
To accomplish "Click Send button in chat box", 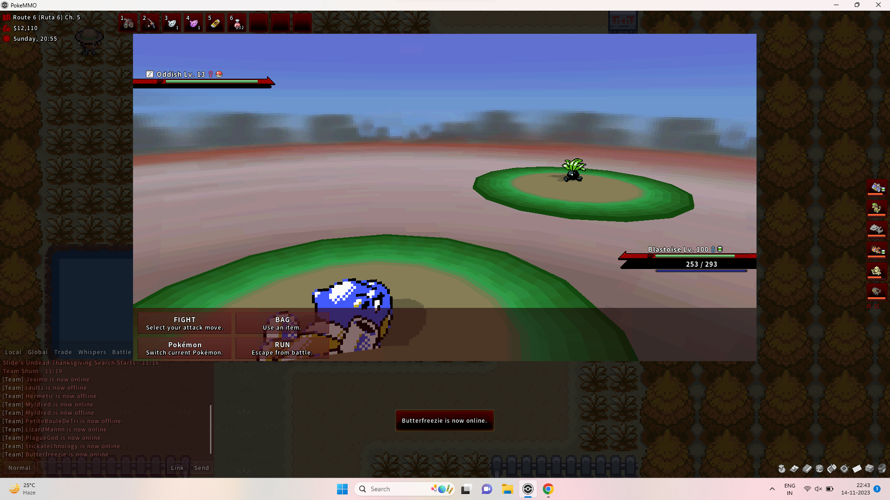I will (201, 468).
